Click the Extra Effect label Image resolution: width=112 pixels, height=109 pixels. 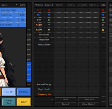click(x=6, y=25)
